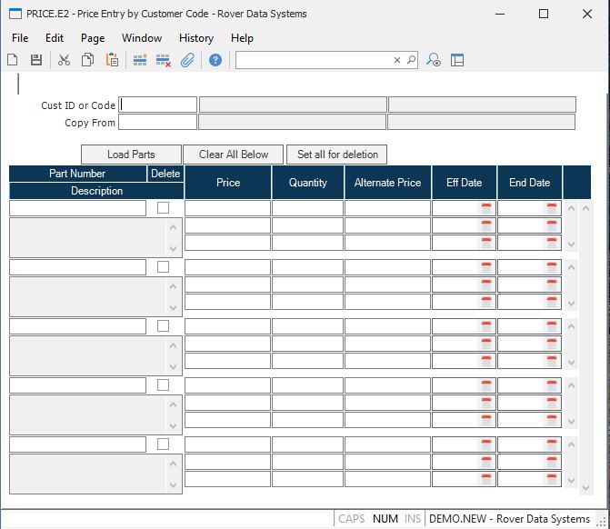
Task: Open the calendar picker for the first End Date
Action: click(x=552, y=208)
